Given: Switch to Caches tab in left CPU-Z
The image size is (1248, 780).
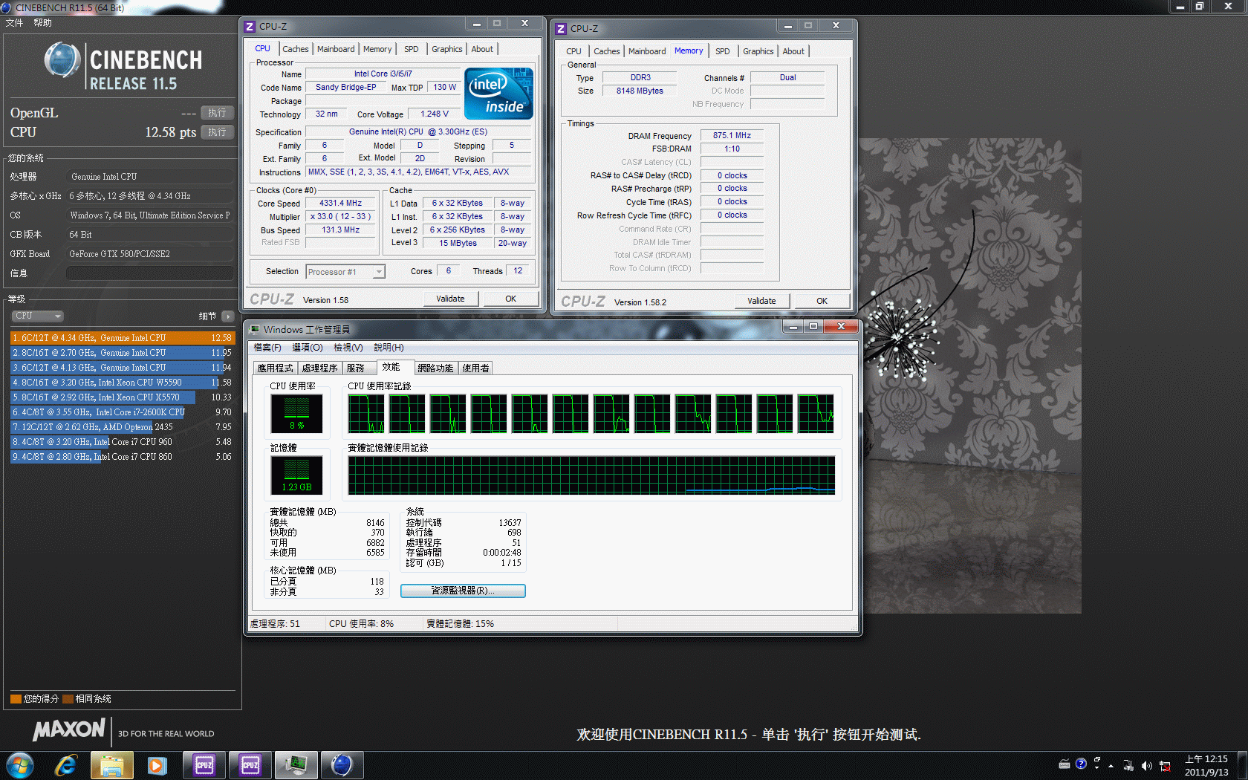Looking at the screenshot, I should [295, 49].
